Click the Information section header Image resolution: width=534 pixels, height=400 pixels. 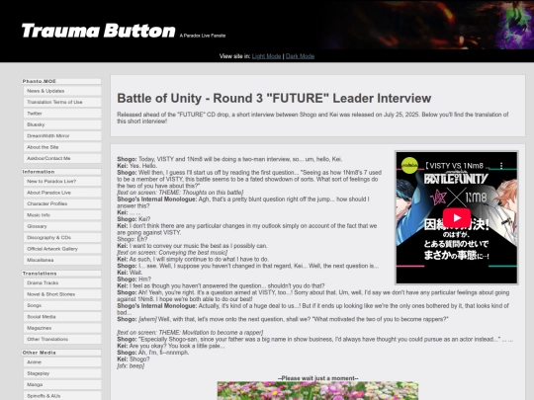point(61,172)
